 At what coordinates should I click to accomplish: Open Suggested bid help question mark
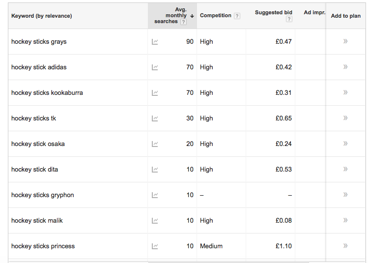pos(289,19)
